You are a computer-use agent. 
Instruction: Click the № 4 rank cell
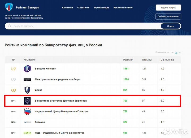[x=14, y=101]
